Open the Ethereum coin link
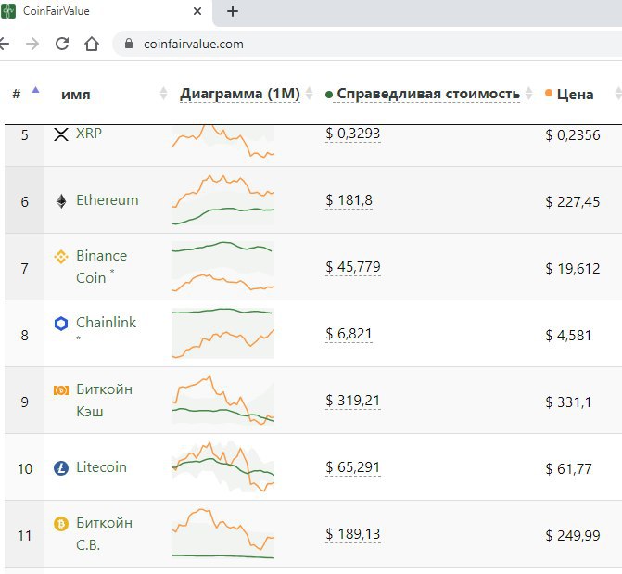The width and height of the screenshot is (622, 574). pyautogui.click(x=108, y=200)
